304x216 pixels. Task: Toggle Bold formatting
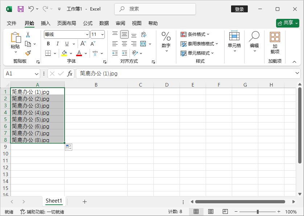[x=48, y=44]
